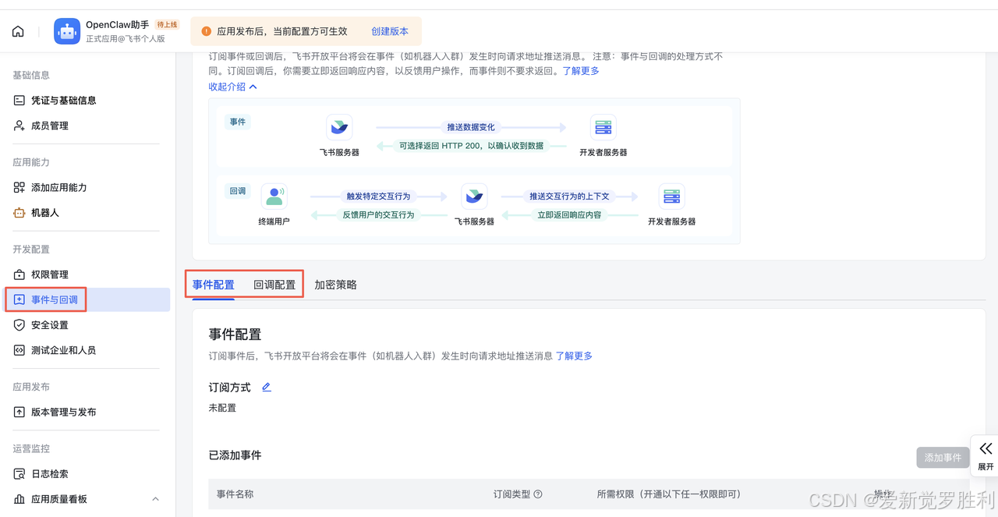The width and height of the screenshot is (998, 517).
Task: Click the 推送数据变化 label in diagram
Action: click(x=471, y=127)
